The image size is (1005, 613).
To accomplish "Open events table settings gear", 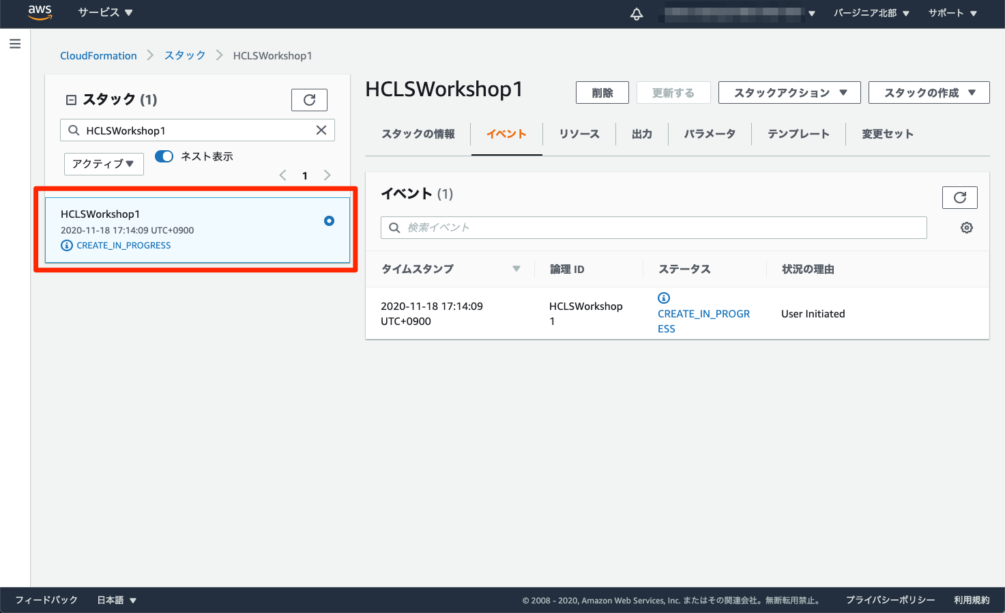I will click(x=967, y=228).
